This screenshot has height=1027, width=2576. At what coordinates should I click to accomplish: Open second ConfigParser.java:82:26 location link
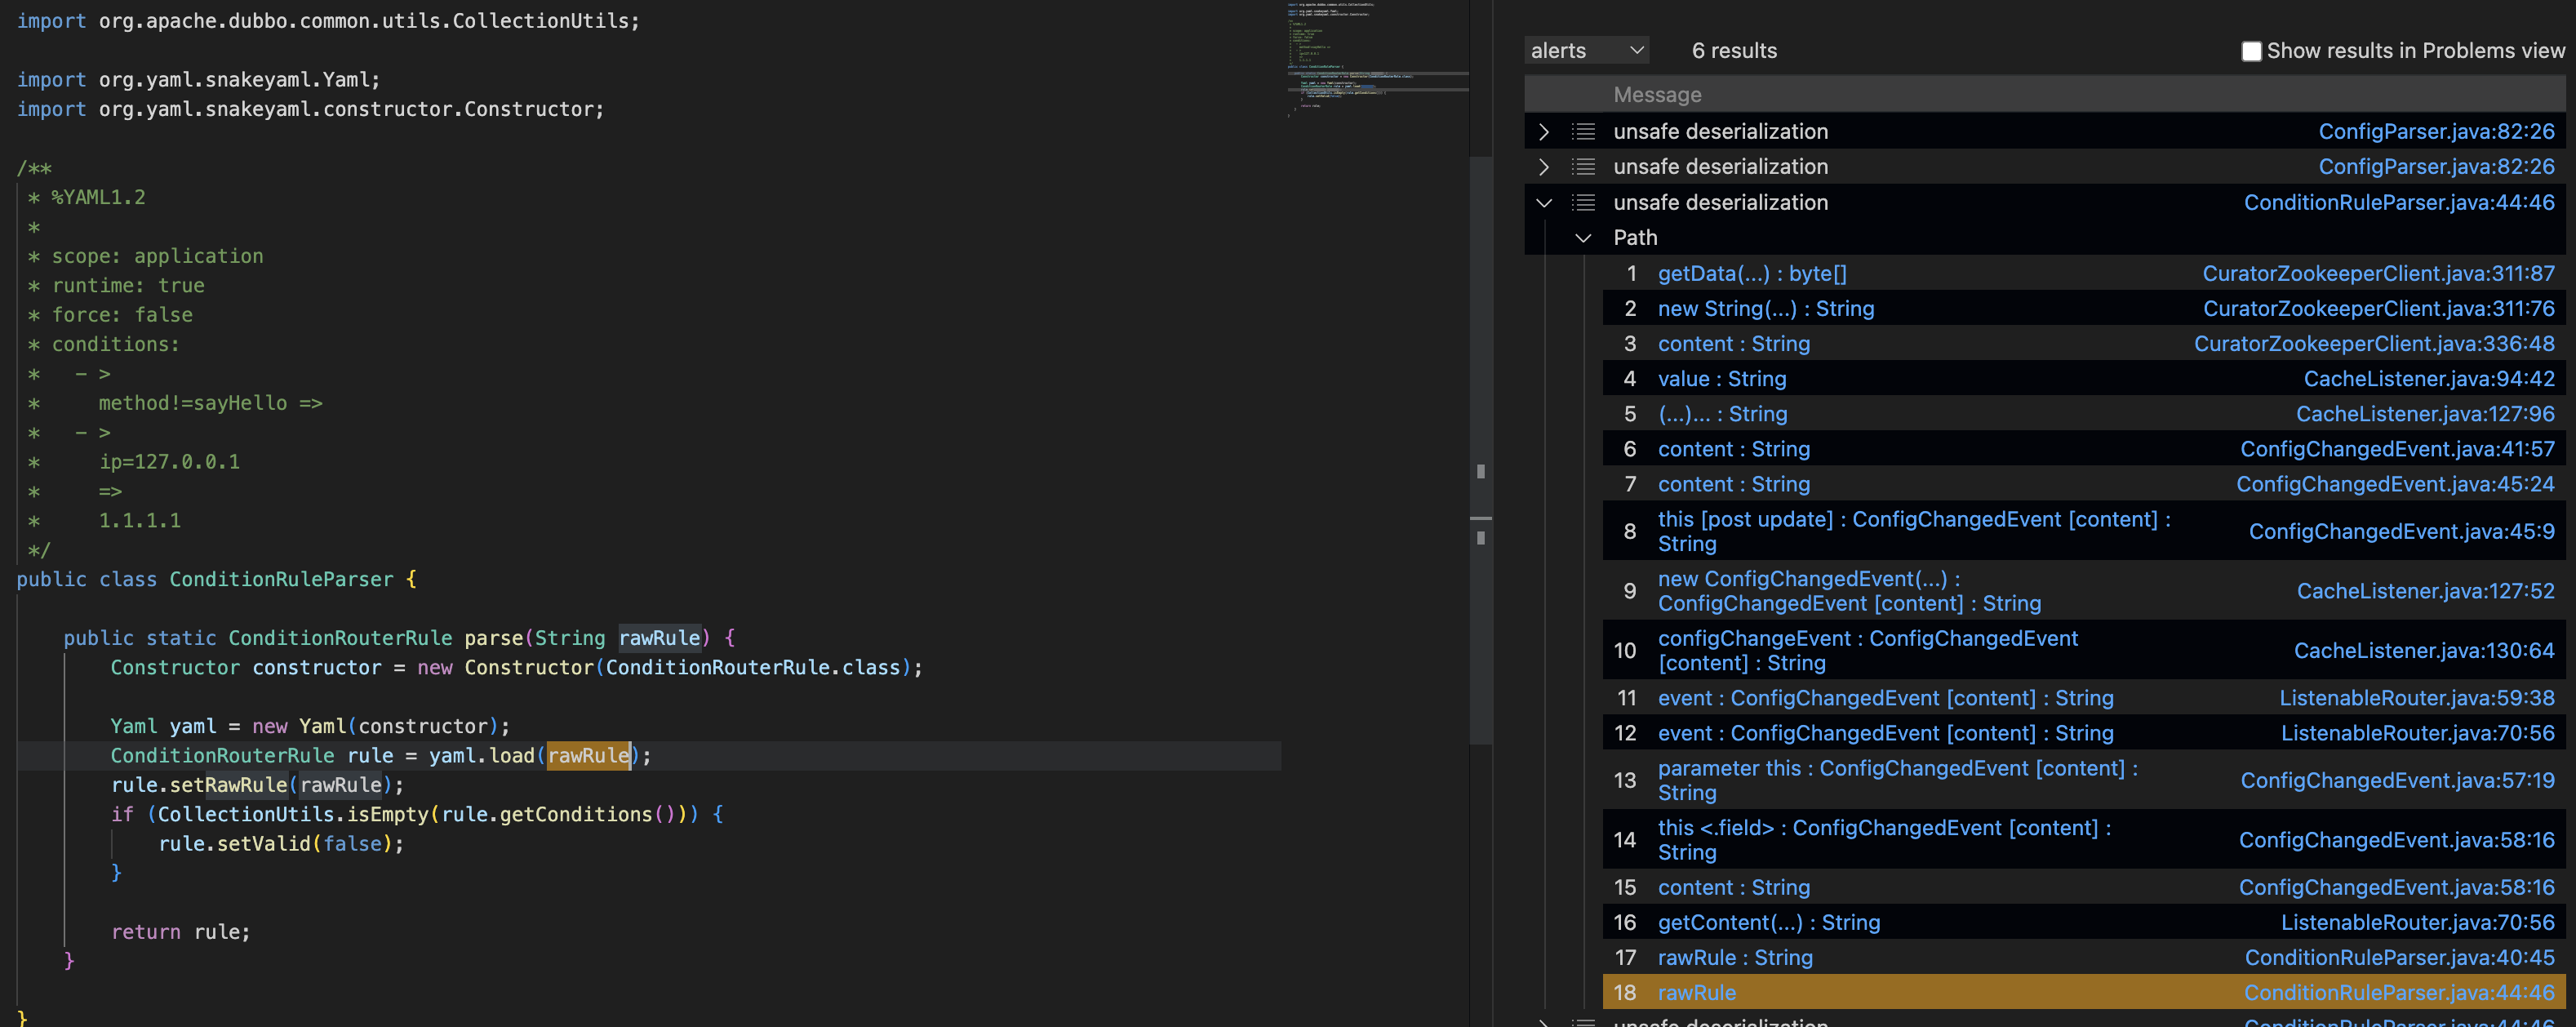2436,167
